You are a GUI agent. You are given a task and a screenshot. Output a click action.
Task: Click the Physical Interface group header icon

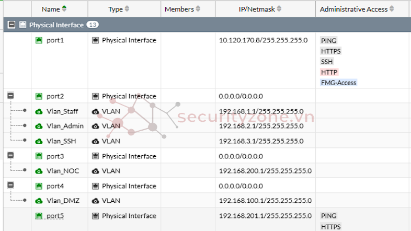point(23,25)
